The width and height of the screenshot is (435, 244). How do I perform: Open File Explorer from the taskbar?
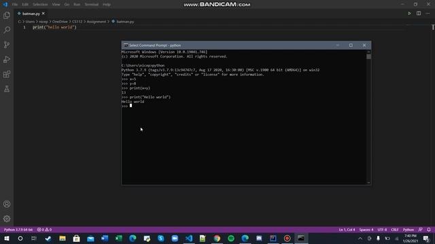tap(62, 238)
